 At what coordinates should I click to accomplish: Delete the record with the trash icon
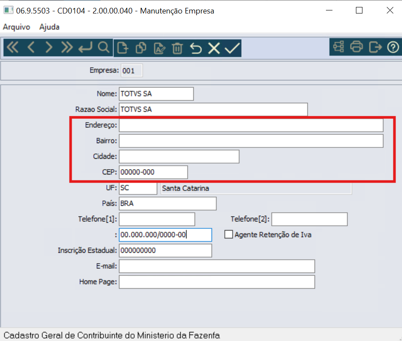coord(177,48)
